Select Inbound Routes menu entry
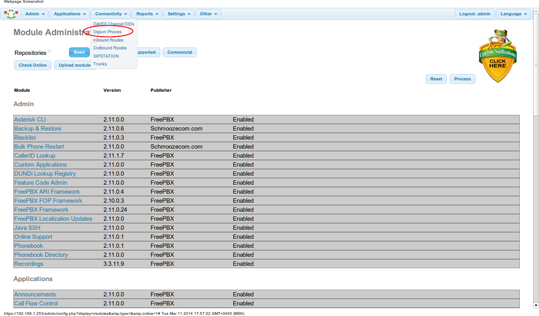Viewport: 539px width, 316px height. (108, 40)
